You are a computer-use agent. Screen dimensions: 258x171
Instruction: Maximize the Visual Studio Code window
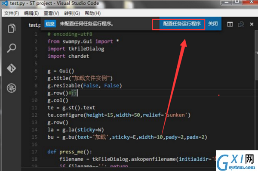(237, 2)
